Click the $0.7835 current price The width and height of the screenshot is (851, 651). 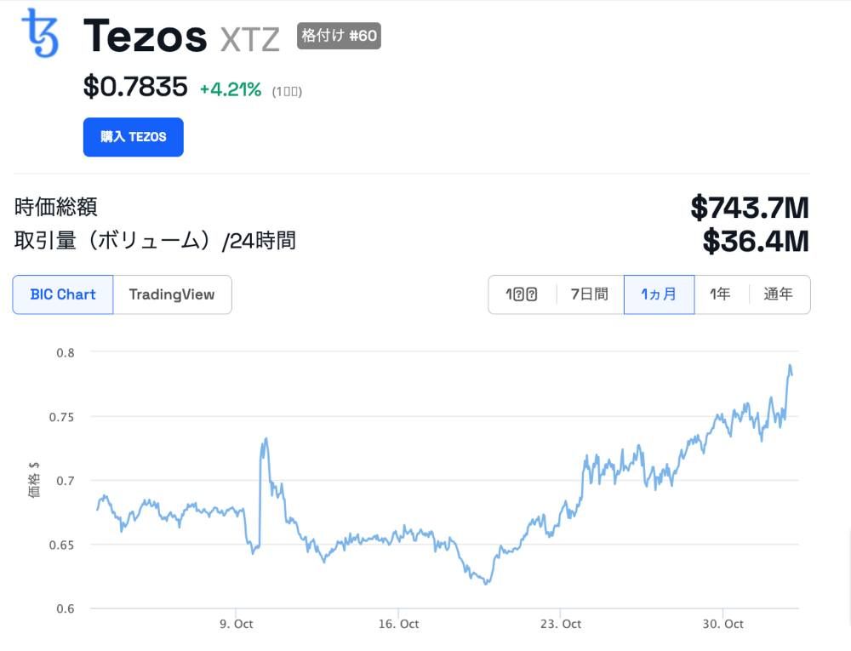pos(135,87)
